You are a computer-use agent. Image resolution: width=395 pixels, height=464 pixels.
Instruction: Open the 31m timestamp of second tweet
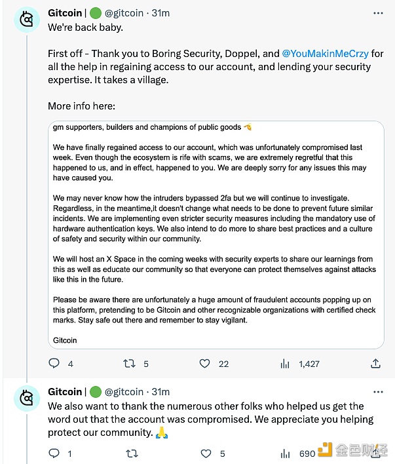pyautogui.click(x=160, y=392)
